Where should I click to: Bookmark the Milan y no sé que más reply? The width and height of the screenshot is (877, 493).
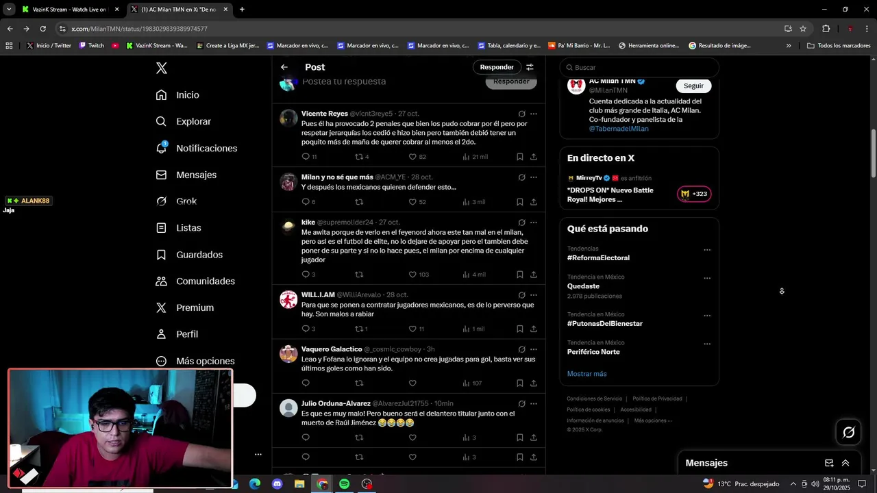point(520,202)
